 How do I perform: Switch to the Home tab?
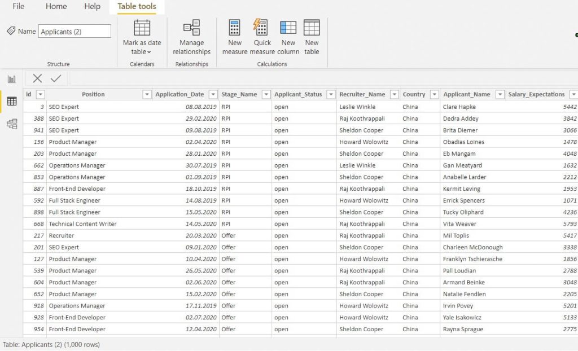(x=56, y=6)
